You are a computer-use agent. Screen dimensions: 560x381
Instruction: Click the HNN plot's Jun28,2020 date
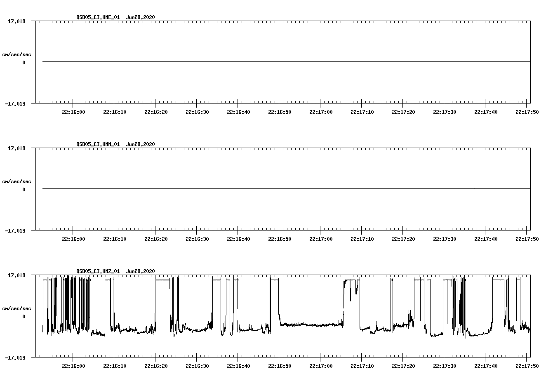141,144
